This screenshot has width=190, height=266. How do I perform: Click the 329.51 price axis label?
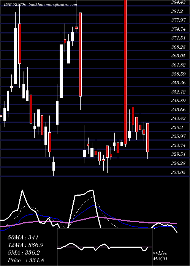[178, 154]
